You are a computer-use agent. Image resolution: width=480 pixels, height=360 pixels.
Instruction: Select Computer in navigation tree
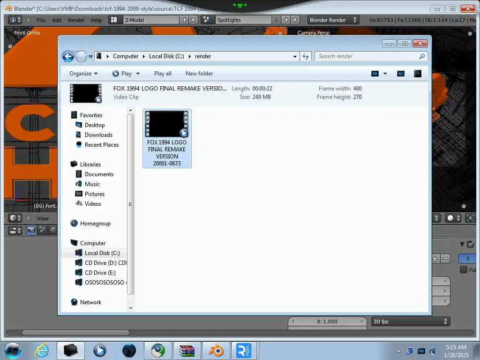93,243
